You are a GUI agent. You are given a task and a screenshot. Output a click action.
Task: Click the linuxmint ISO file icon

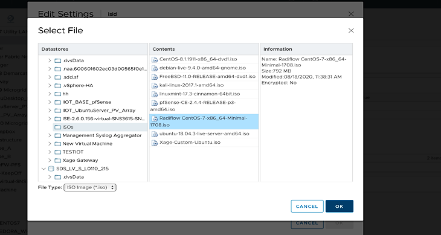pyautogui.click(x=155, y=94)
